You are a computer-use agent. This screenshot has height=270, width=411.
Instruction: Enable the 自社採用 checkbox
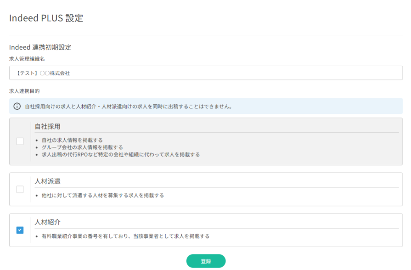click(19, 141)
